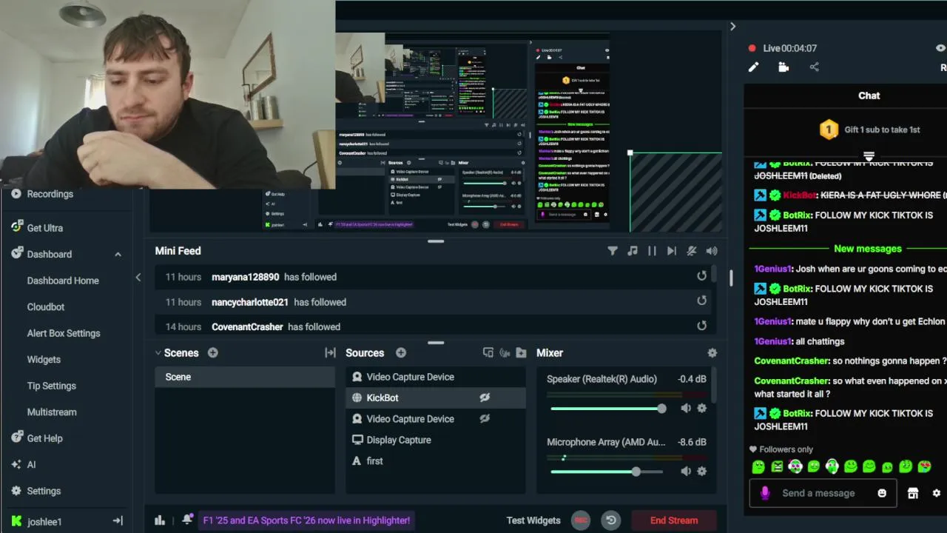Viewport: 947px width, 533px height.
Task: Open the Recordings page in sidebar
Action: [50, 194]
